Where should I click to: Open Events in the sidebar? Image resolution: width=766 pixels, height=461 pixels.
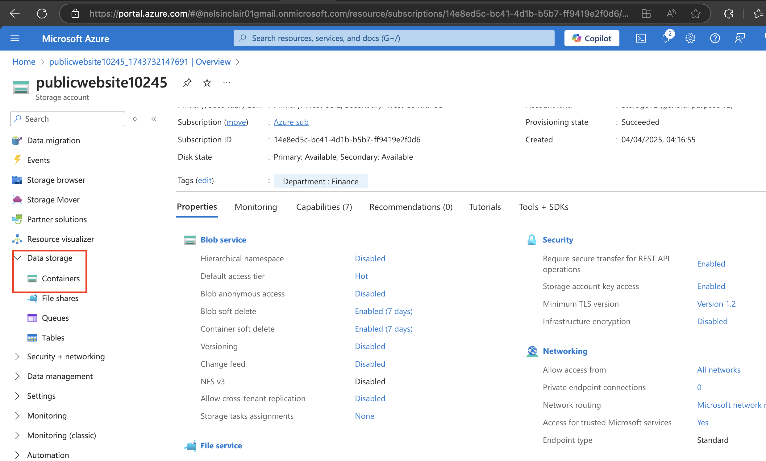(38, 160)
